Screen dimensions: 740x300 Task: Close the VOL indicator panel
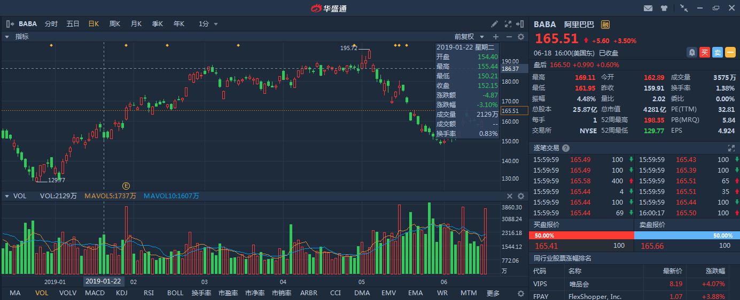510,196
